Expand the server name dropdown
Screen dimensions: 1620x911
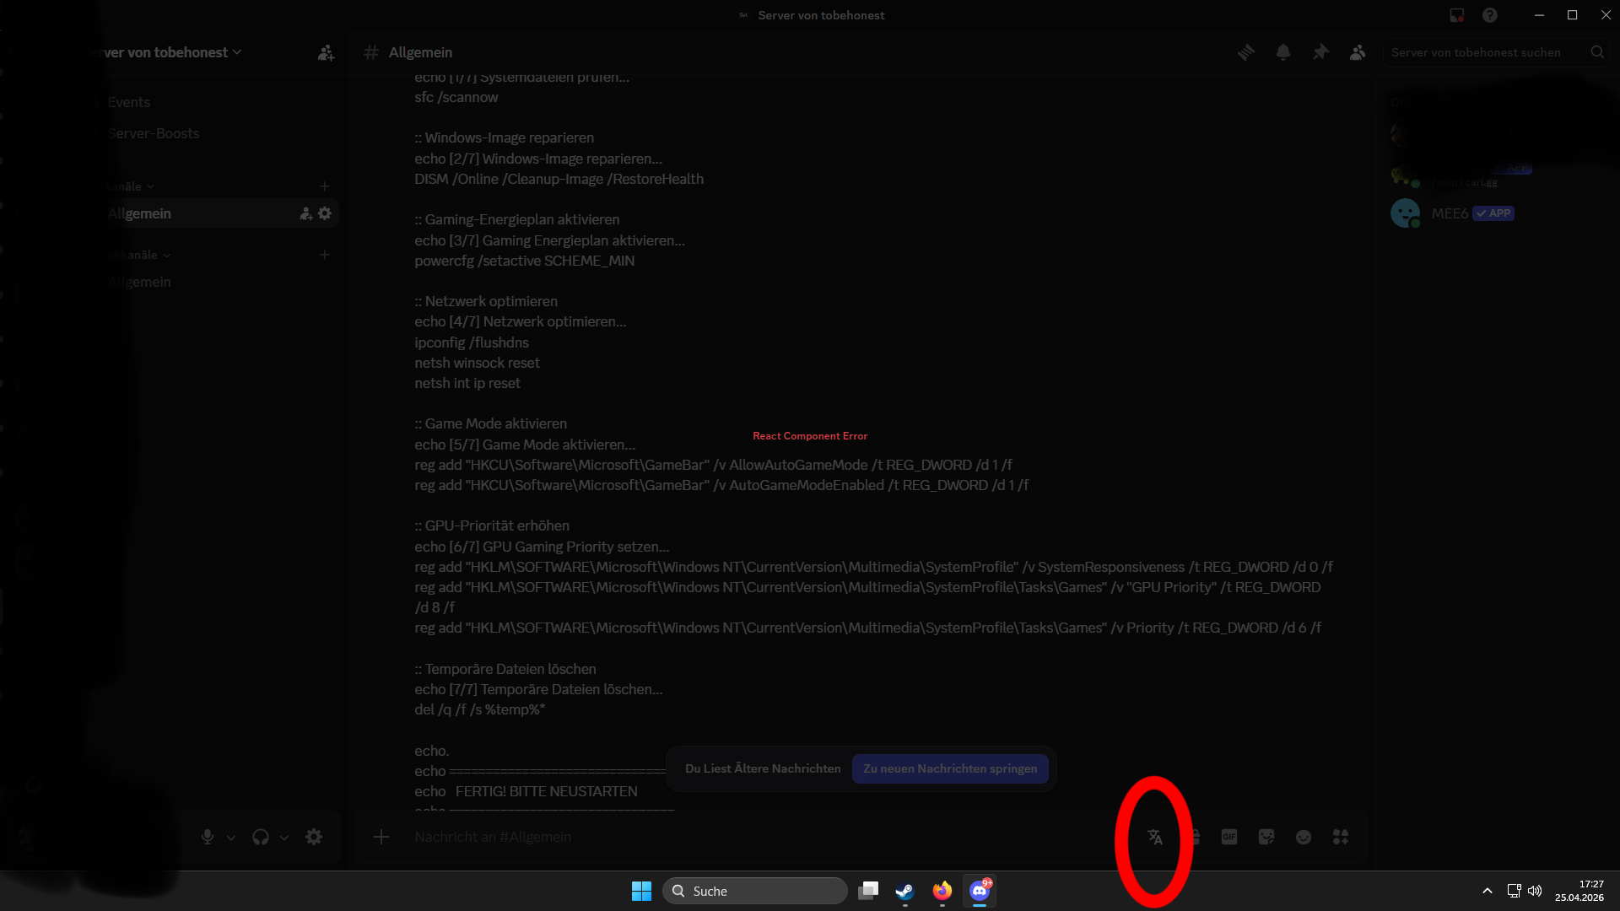(237, 52)
